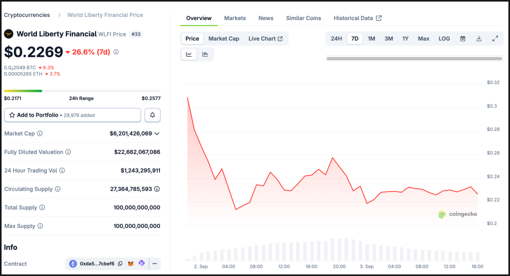The height and width of the screenshot is (276, 510).
Task: Click external link icon next to Historical Data
Action: click(x=379, y=18)
